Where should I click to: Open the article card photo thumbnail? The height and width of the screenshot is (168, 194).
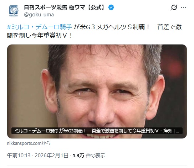[x=97, y=91]
